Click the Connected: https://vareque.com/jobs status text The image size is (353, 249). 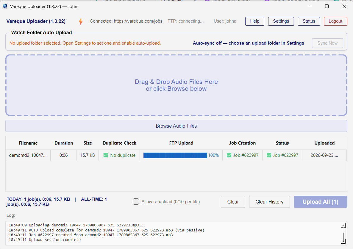pos(126,21)
